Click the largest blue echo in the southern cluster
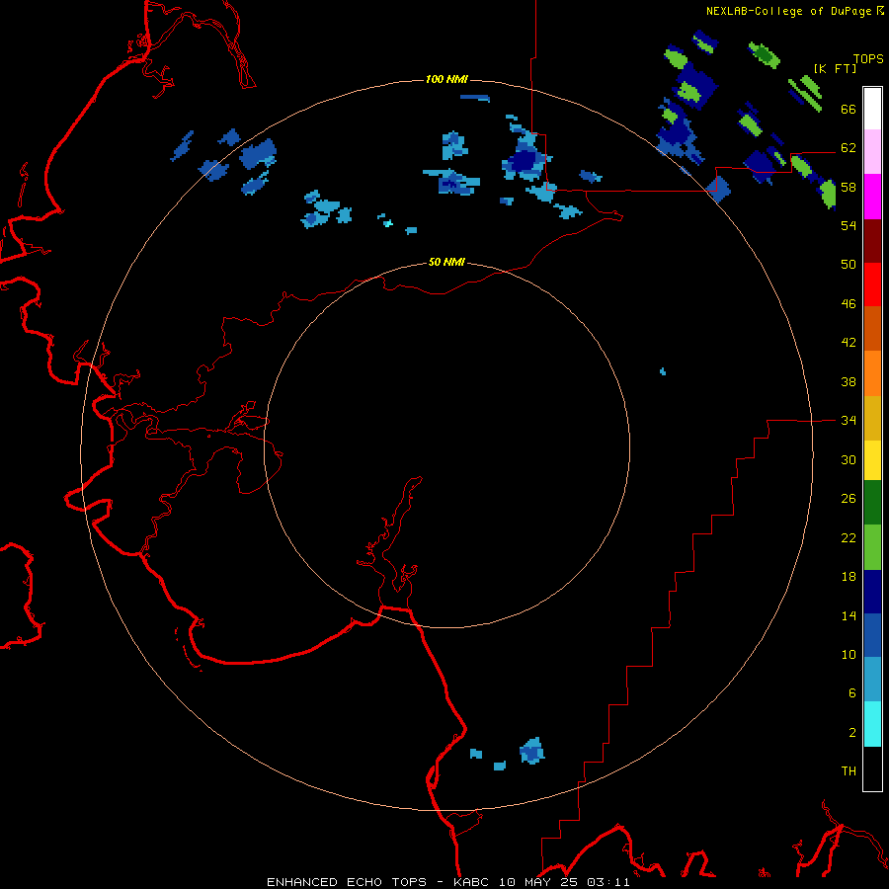Image resolution: width=889 pixels, height=889 pixels. coord(531,751)
